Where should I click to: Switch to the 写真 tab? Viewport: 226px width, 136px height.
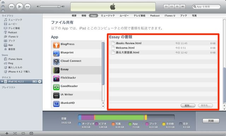(x=194, y=16)
